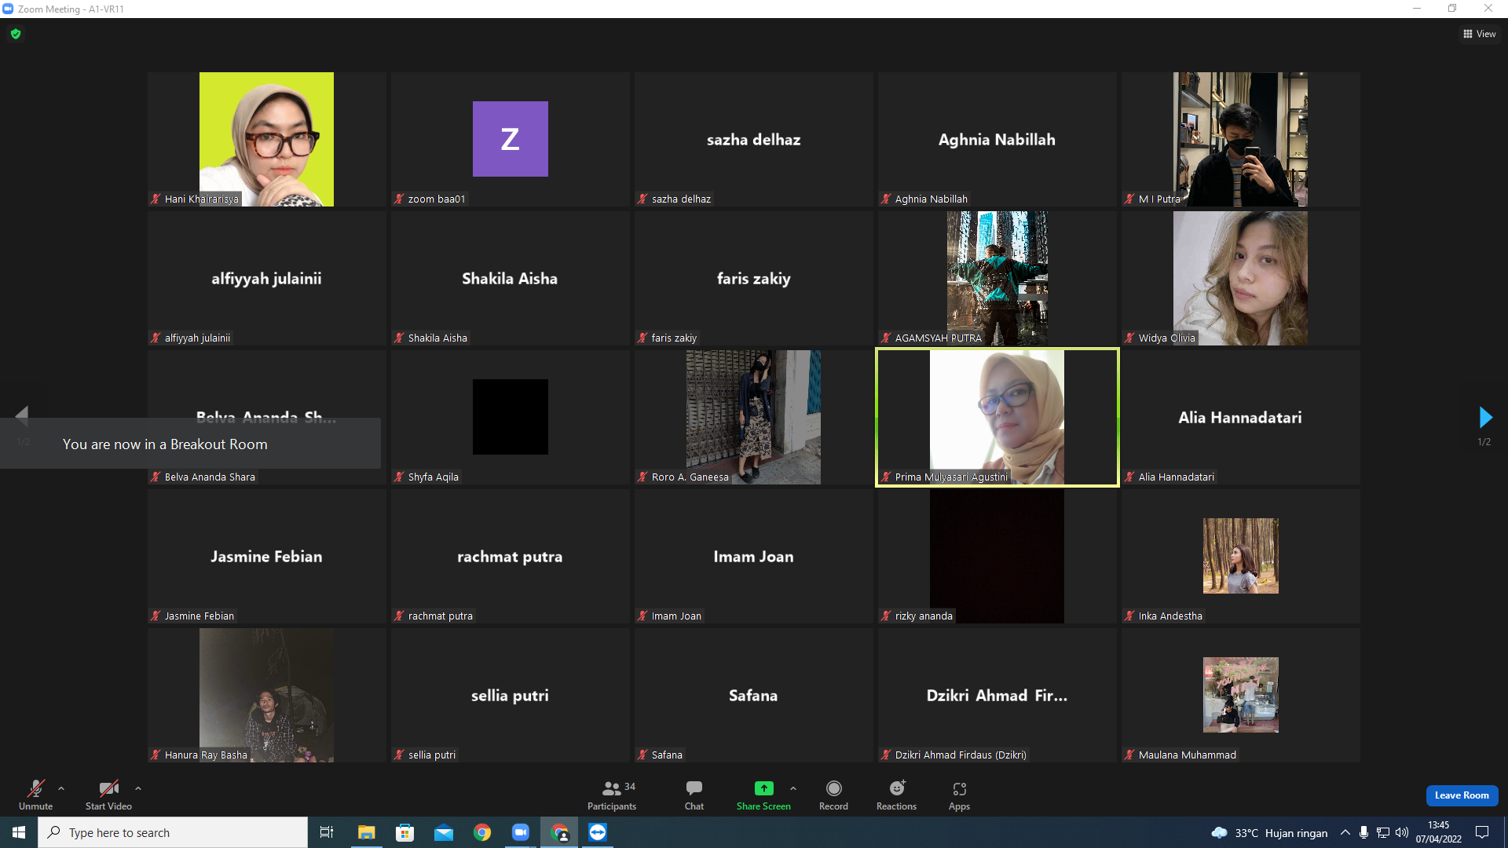Open weather widget showing 33°C
The image size is (1508, 848).
pyautogui.click(x=1269, y=833)
